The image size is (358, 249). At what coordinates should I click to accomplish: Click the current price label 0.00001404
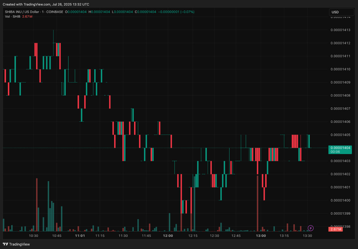tap(340, 148)
